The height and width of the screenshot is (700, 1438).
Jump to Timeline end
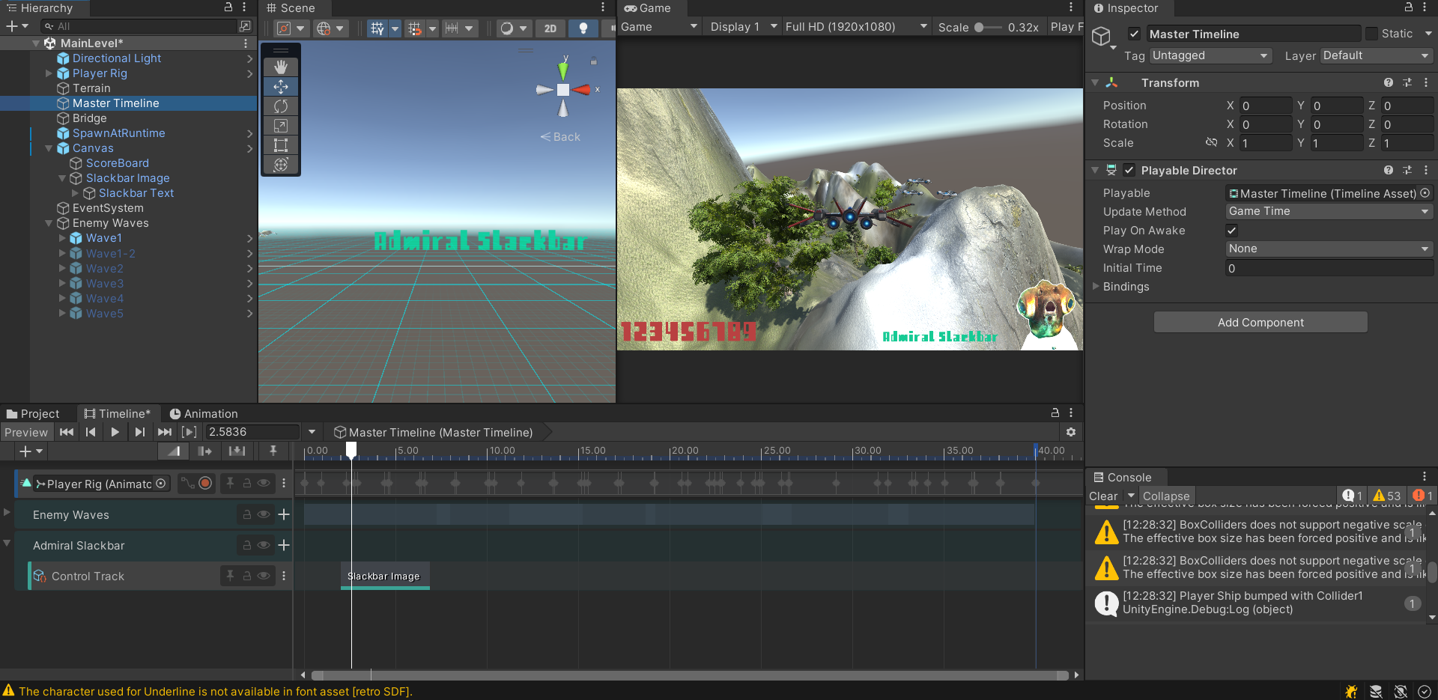165,432
